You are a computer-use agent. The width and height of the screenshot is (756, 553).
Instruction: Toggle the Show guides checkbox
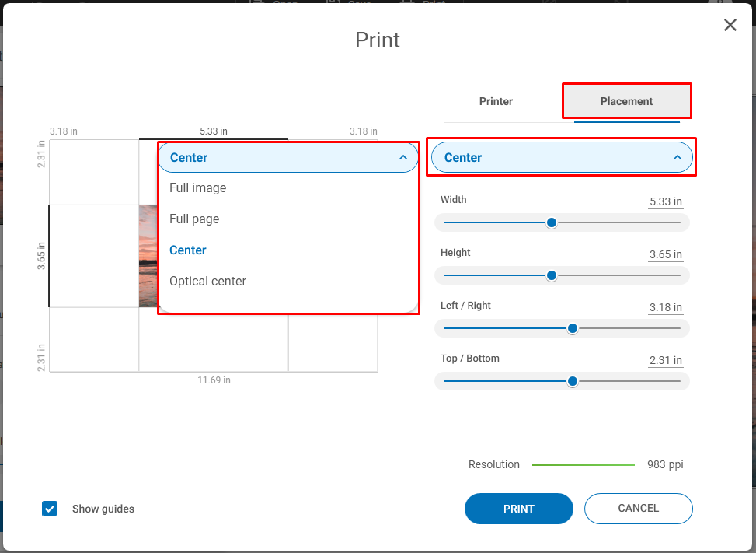(50, 509)
